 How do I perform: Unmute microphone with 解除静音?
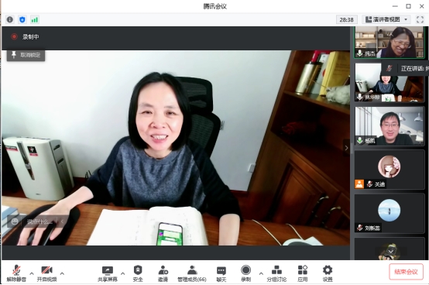pyautogui.click(x=16, y=273)
